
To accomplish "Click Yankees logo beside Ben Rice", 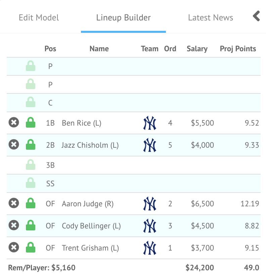I will [x=149, y=123].
